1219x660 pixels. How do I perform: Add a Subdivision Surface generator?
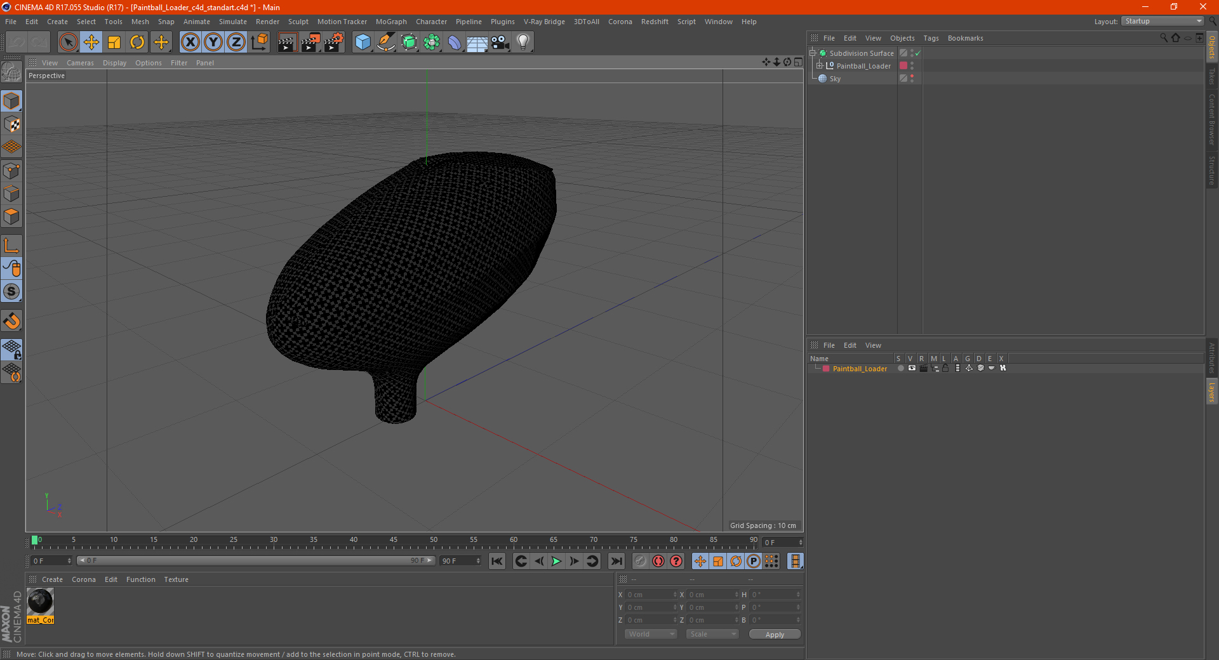[x=409, y=43]
